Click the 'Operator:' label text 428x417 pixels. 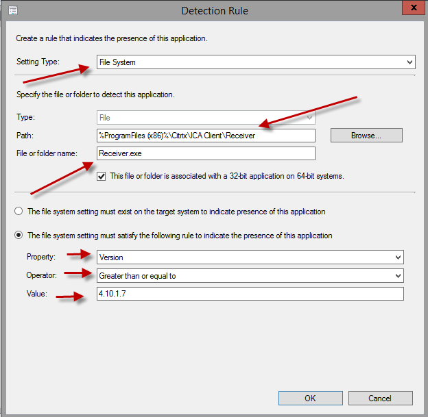point(43,275)
